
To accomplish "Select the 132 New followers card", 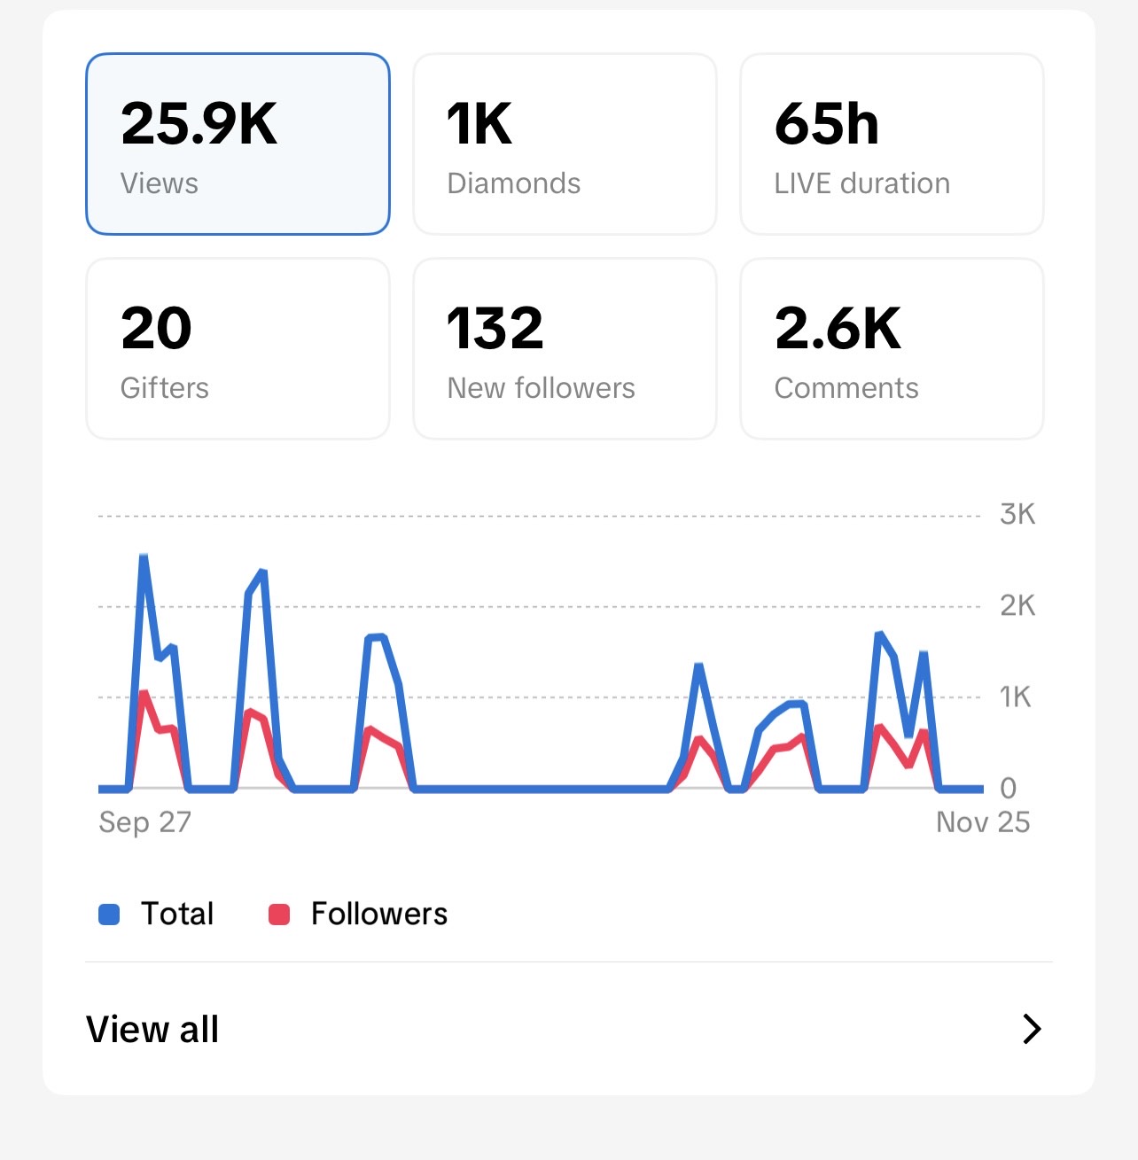I will pyautogui.click(x=564, y=348).
